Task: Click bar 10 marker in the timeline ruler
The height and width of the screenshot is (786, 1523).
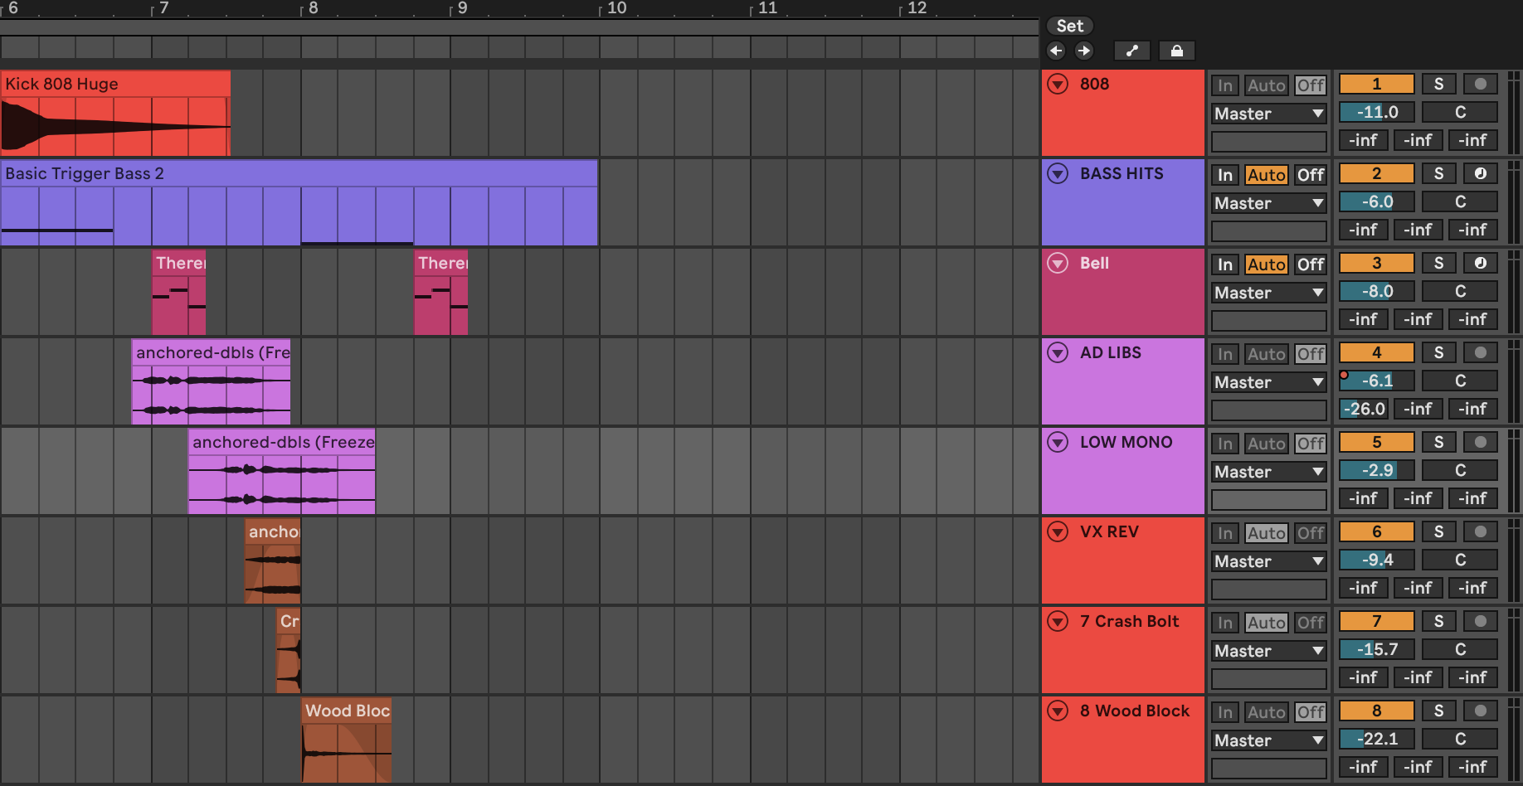Action: point(616,8)
